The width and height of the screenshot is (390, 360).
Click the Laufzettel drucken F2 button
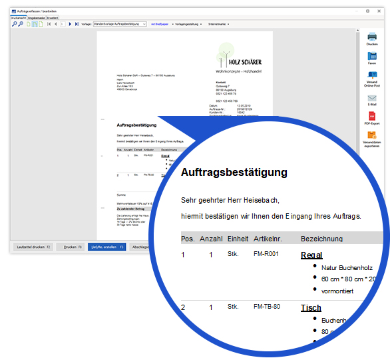click(33, 247)
